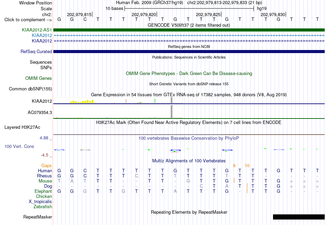
Task: Click the Dog alignment row label
Action: [48, 186]
